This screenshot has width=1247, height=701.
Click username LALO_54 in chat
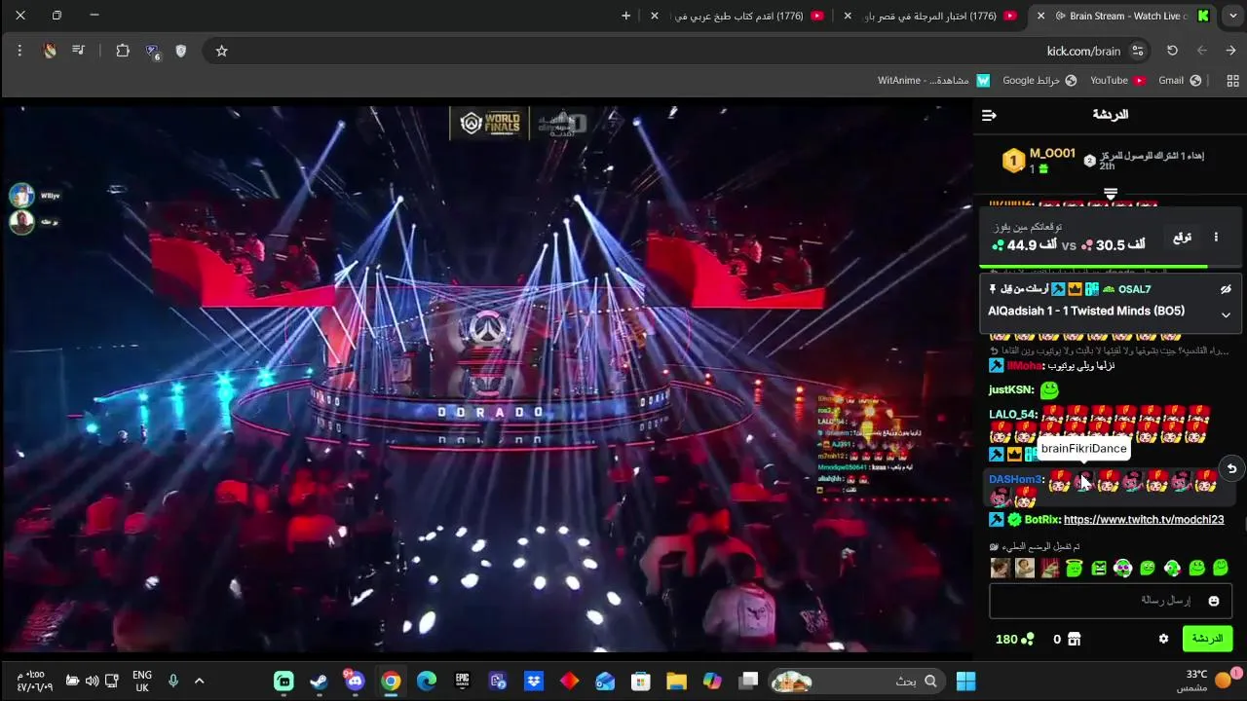click(x=1013, y=414)
